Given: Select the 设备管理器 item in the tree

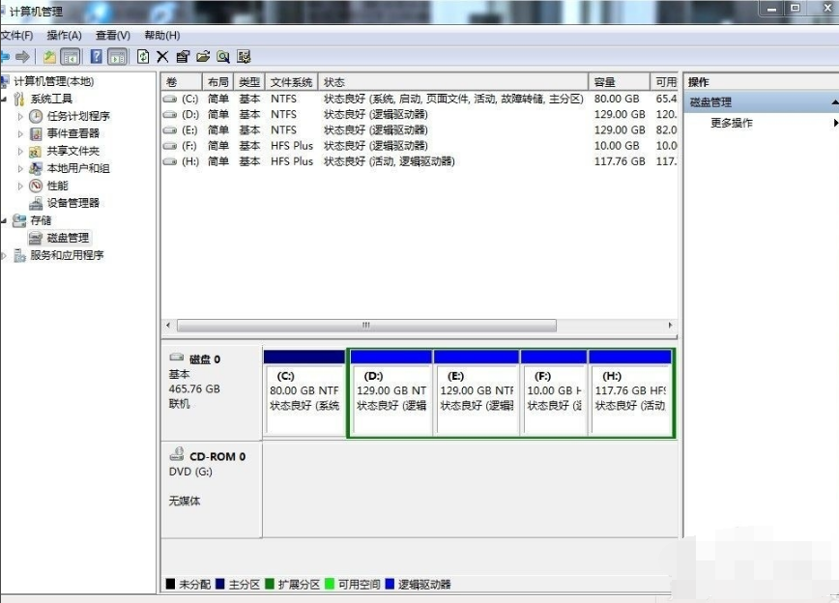Looking at the screenshot, I should point(72,203).
